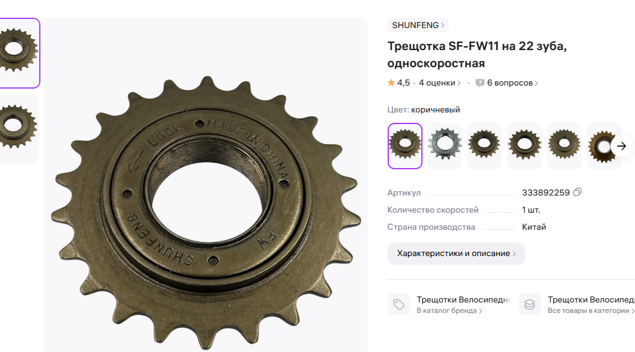Open the 6 вопросов link
635x352 pixels.
coord(513,83)
